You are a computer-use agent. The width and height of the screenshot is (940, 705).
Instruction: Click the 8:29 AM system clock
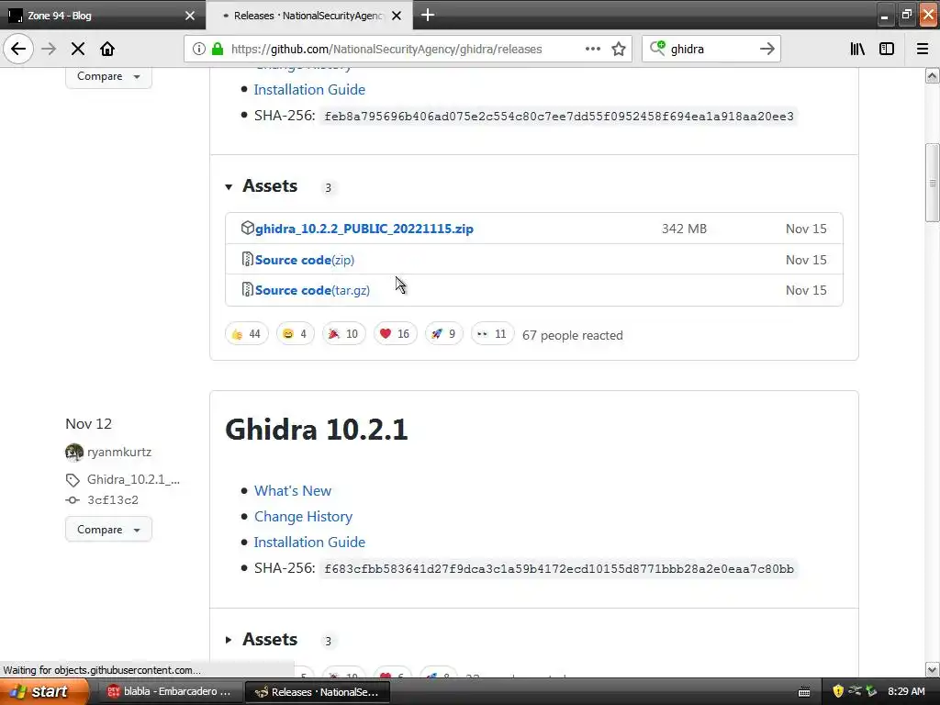click(x=906, y=691)
